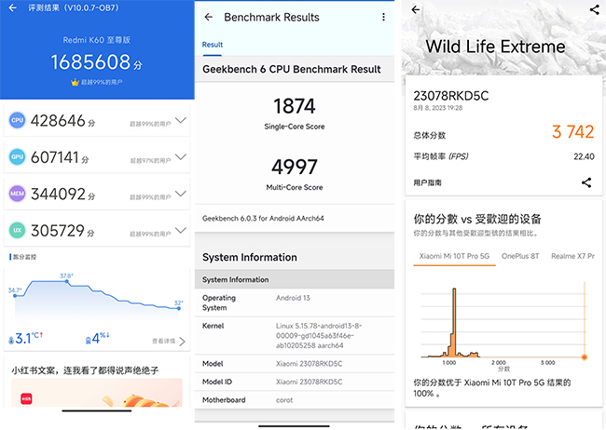
Task: Tap the orange score marker on histogram
Action: pos(585,357)
